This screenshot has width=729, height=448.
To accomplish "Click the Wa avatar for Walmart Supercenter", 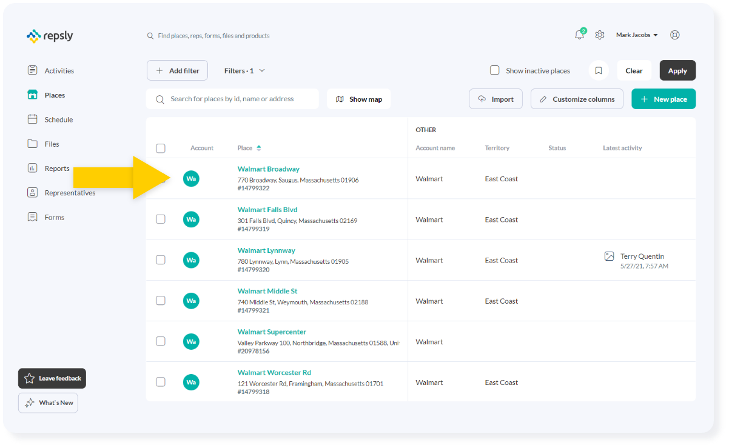I will [x=191, y=341].
